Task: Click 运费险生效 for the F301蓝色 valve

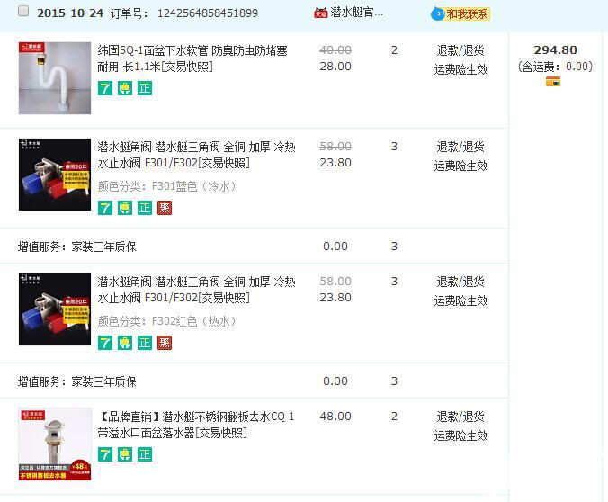Action: [460, 166]
